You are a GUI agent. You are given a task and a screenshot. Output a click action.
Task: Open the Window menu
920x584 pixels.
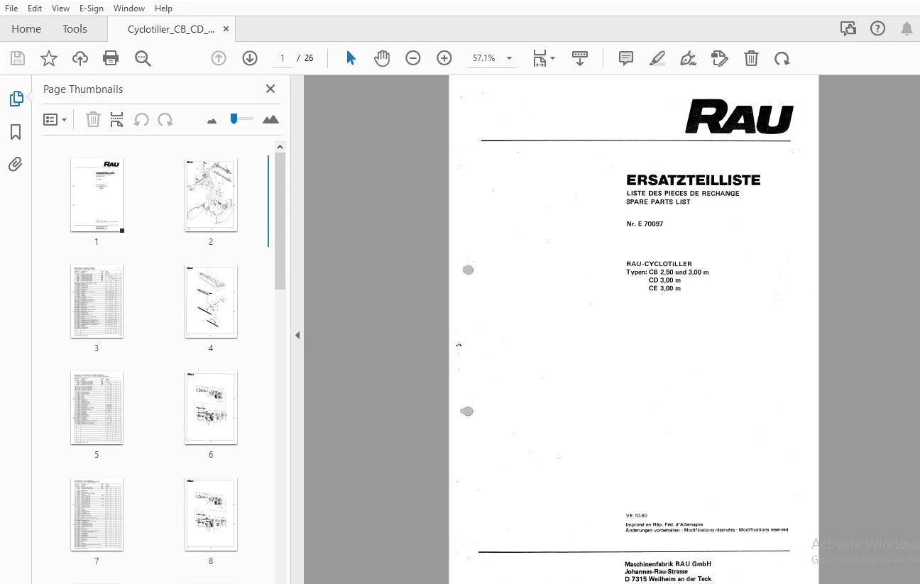pos(129,8)
